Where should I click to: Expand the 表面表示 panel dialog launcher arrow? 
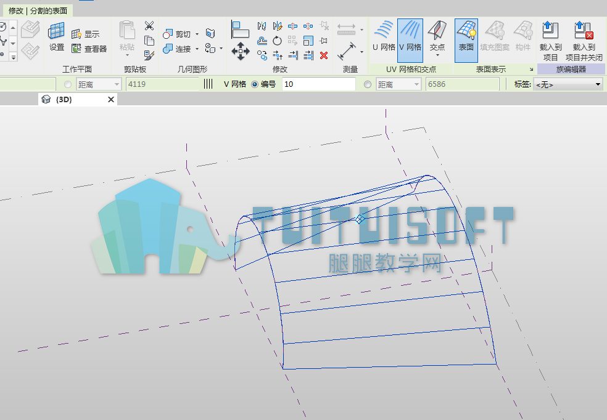[x=531, y=70]
